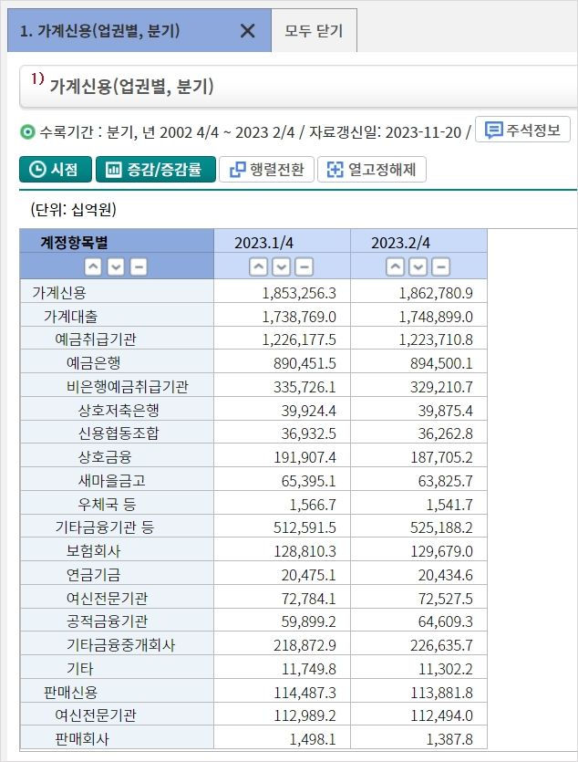Screen dimensions: 578x762
Task: Click the value 39,924.4
Action: [309, 411]
